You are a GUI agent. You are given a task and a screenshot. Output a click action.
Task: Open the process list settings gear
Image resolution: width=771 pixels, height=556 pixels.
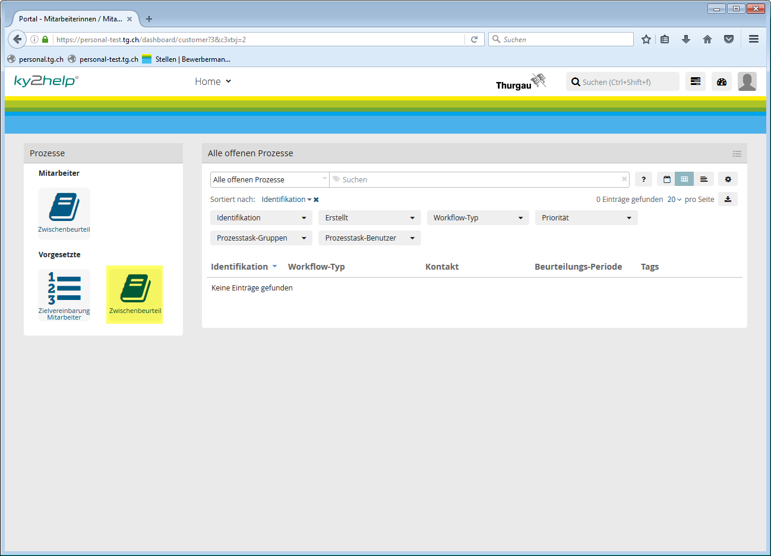click(x=728, y=179)
